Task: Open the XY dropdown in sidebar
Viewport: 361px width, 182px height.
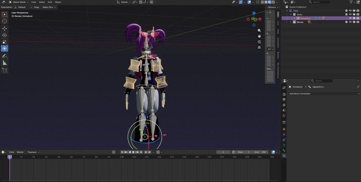Action: (x=270, y=49)
